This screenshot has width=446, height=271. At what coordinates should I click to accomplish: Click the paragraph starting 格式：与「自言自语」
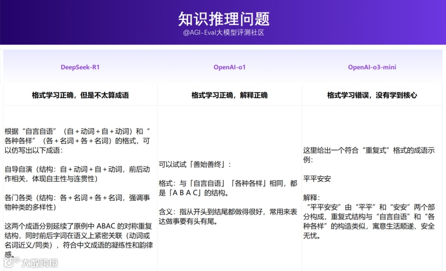tap(228, 188)
